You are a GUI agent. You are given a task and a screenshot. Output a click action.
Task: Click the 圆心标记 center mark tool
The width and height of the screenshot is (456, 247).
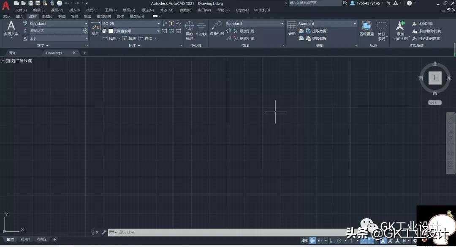click(x=189, y=30)
